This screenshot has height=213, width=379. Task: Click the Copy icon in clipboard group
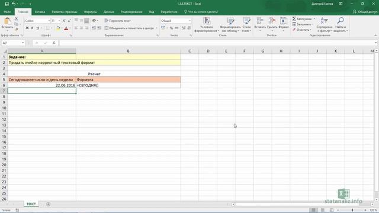click(x=17, y=24)
